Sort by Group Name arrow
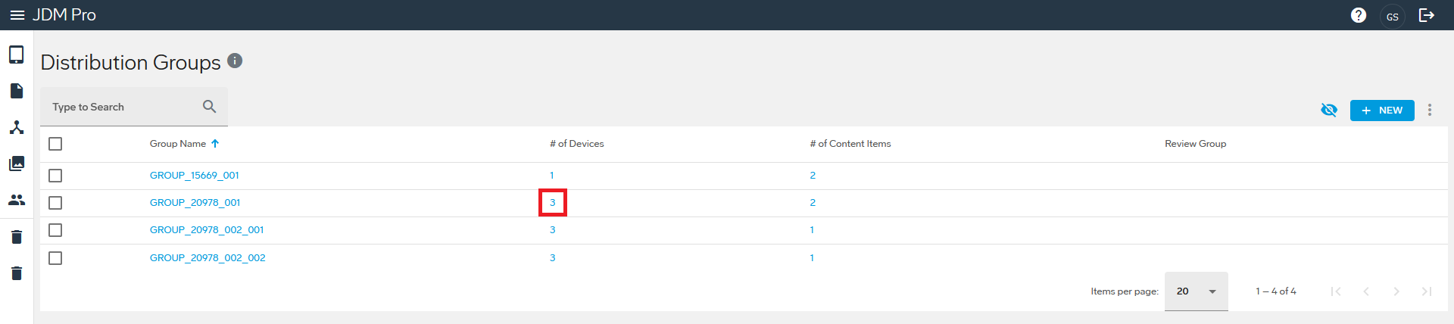Screen dimensions: 1454x324 pos(215,143)
